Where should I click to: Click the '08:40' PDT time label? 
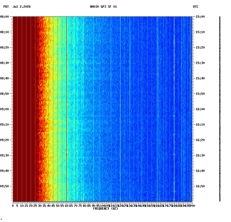tap(4, 78)
